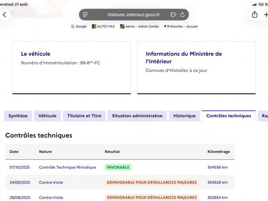Click the registration number BB-8**-FC text

(90, 63)
